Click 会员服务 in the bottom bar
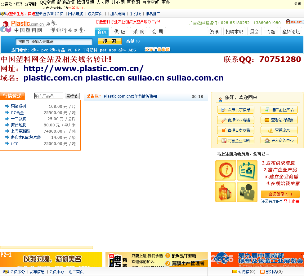 [17, 272]
